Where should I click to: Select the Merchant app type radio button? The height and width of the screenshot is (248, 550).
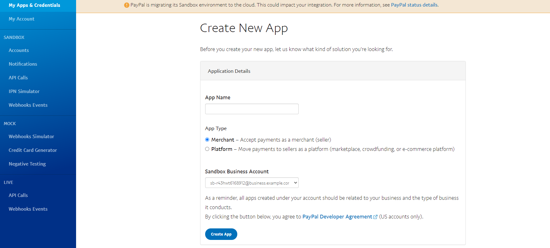click(x=207, y=140)
